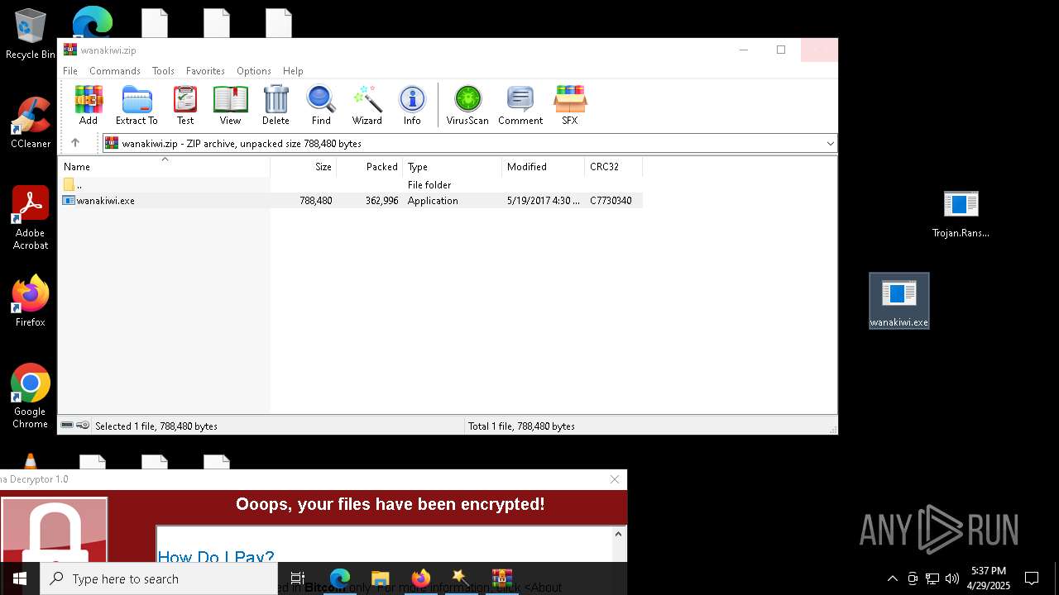Screen dimensions: 1059x595
Task: Select the wanakiwi.exe desktop icon
Action: (899, 302)
